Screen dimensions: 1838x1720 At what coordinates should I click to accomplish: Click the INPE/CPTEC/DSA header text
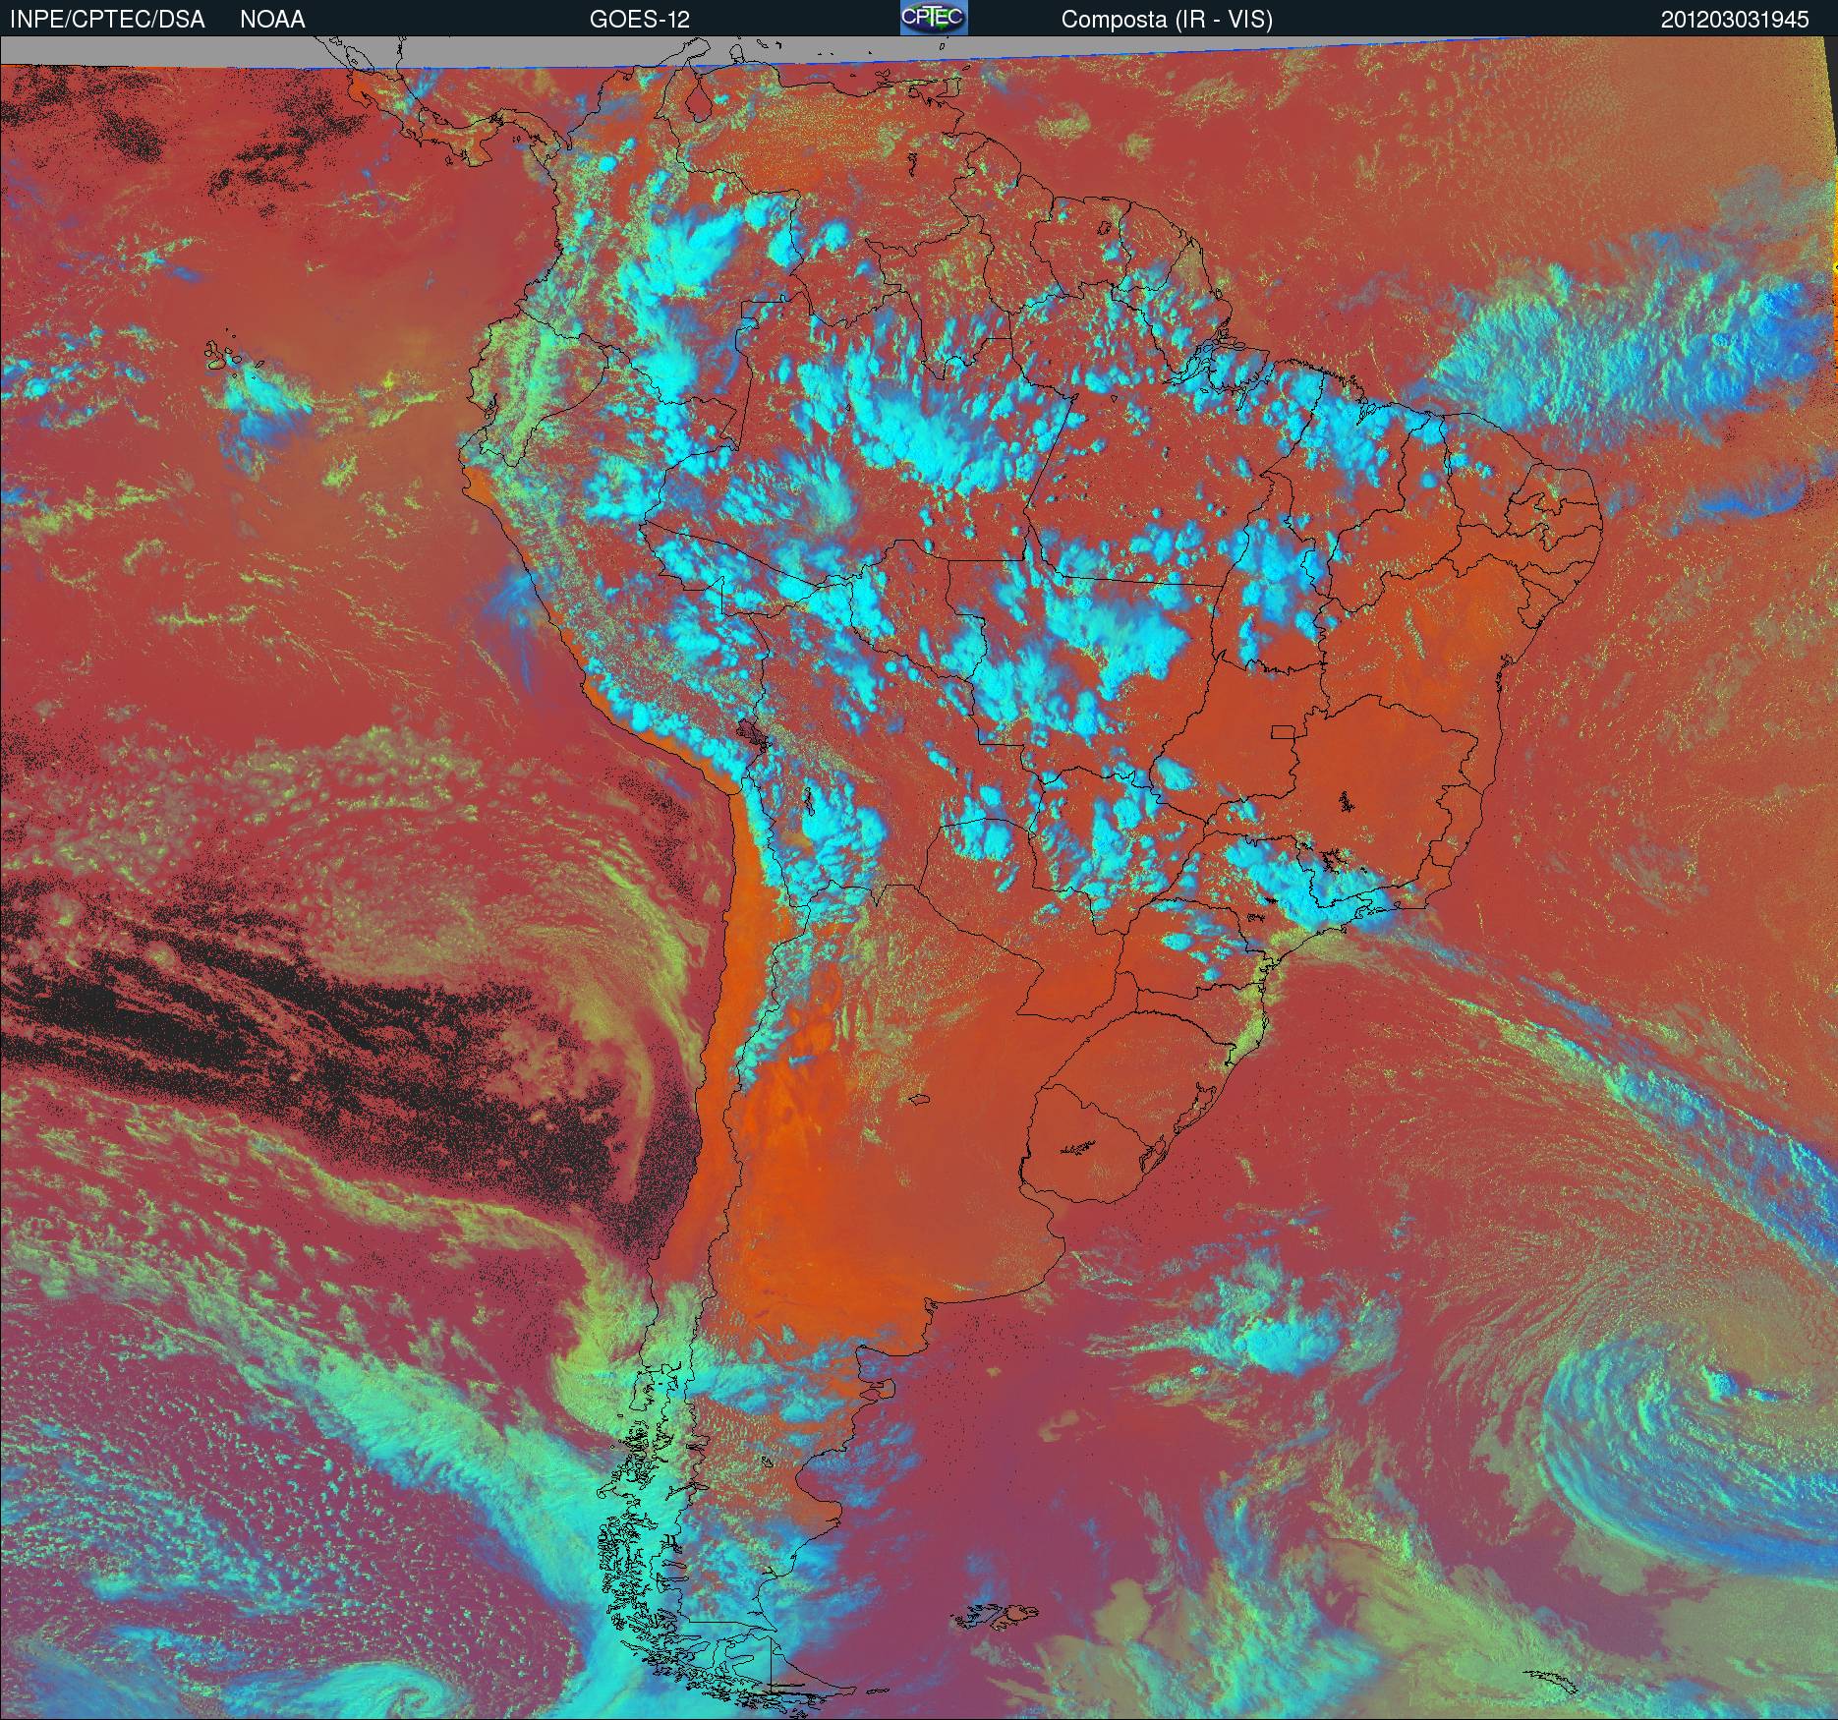point(107,20)
